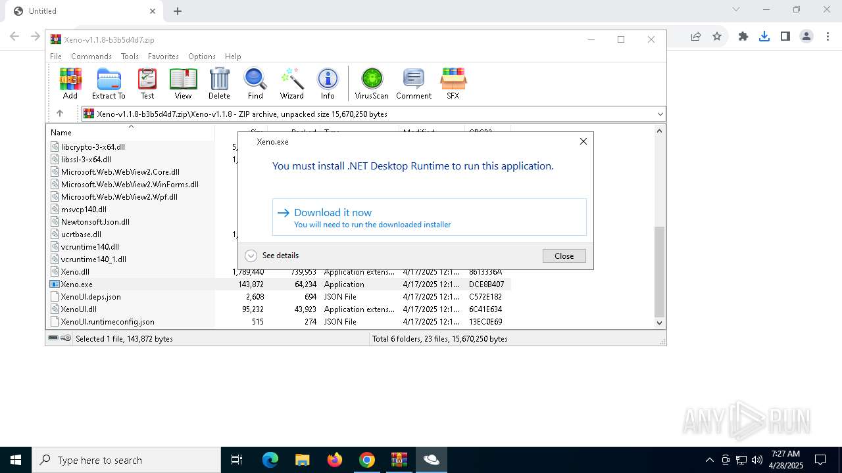Select Xeno.dll in file list
The height and width of the screenshot is (473, 842).
click(x=75, y=272)
